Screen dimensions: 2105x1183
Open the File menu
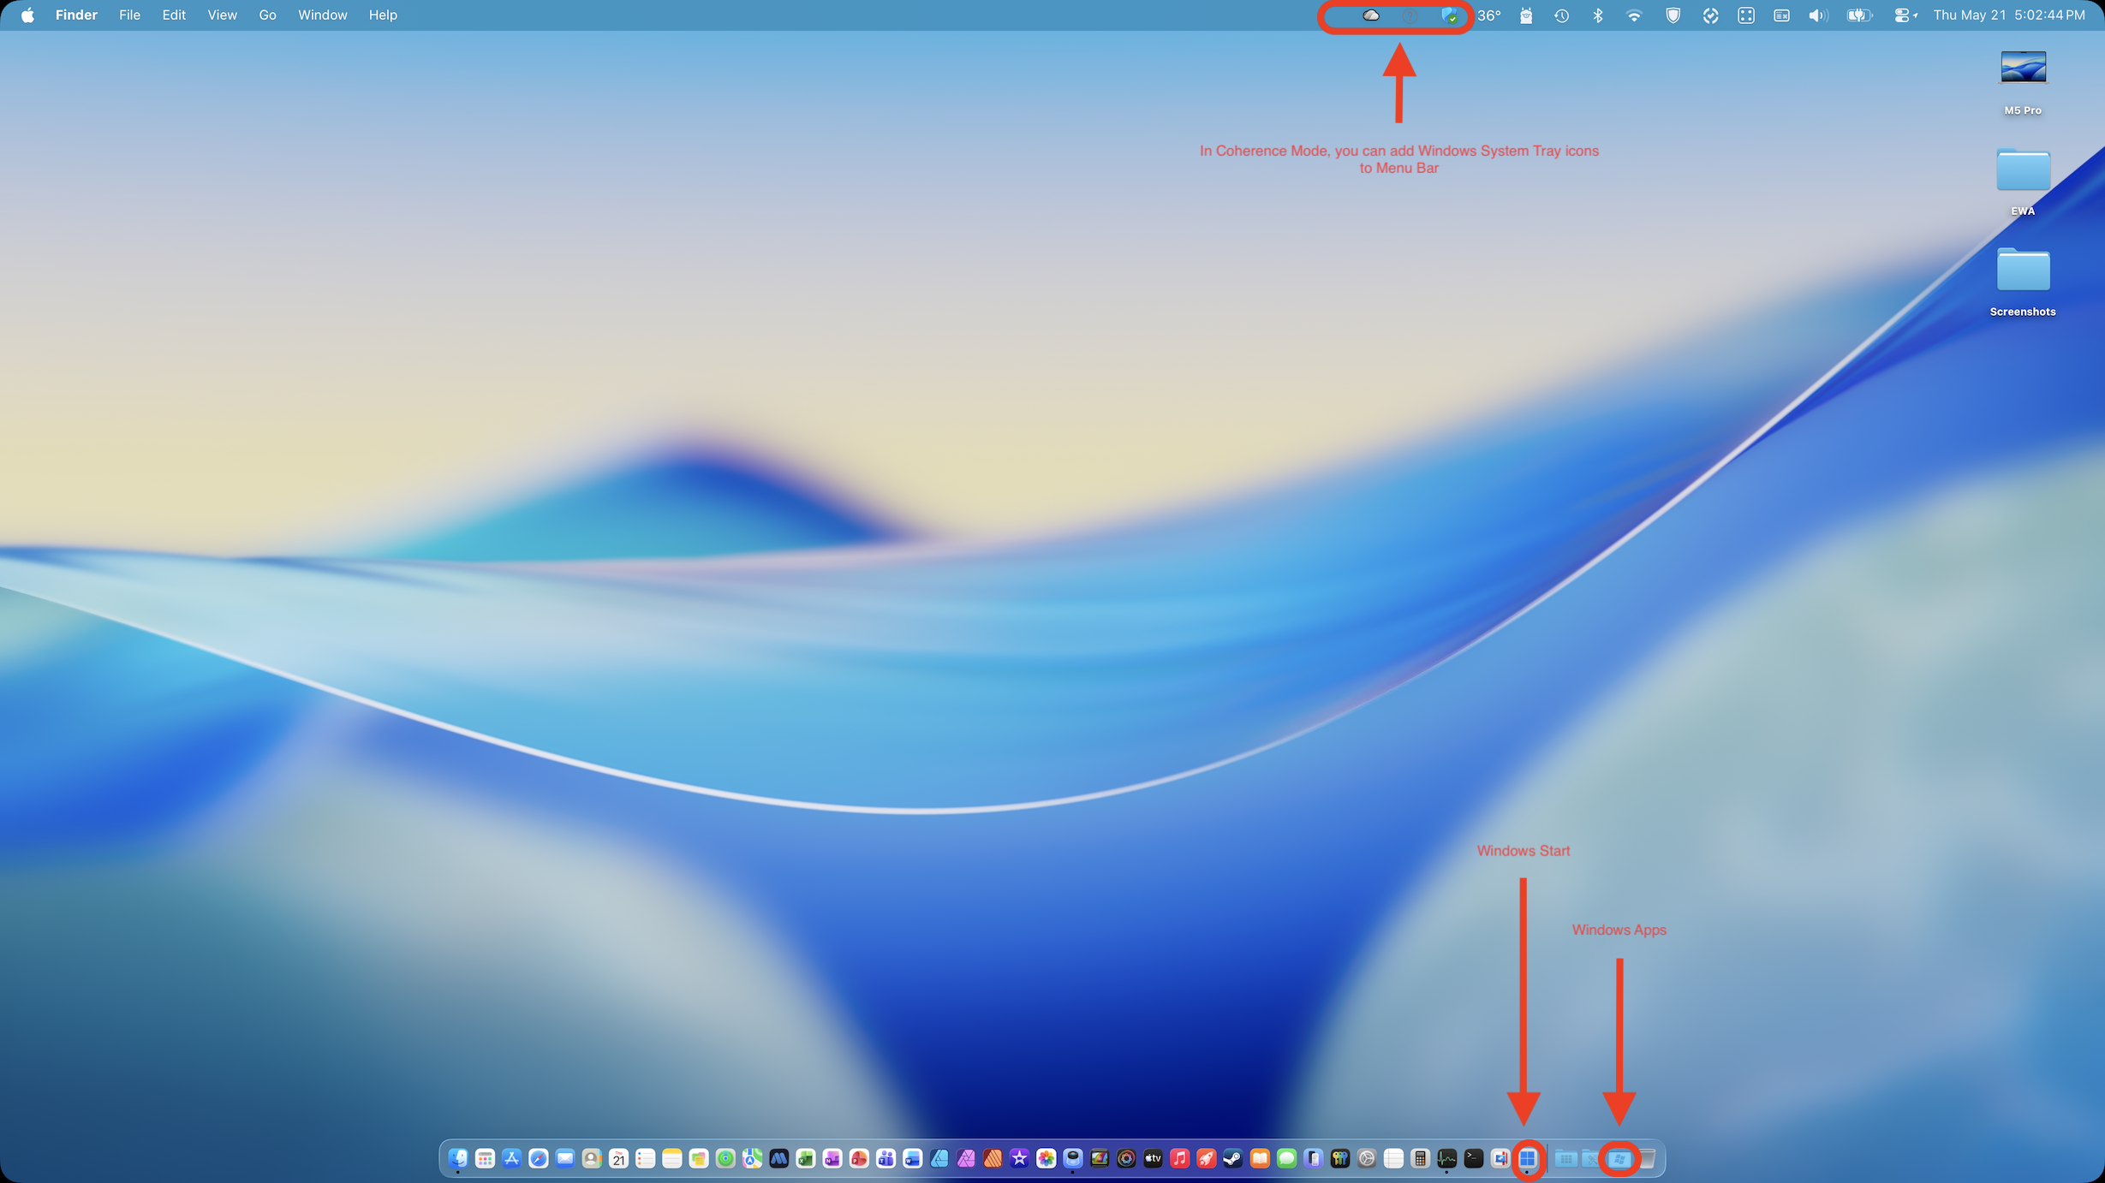[x=129, y=15]
